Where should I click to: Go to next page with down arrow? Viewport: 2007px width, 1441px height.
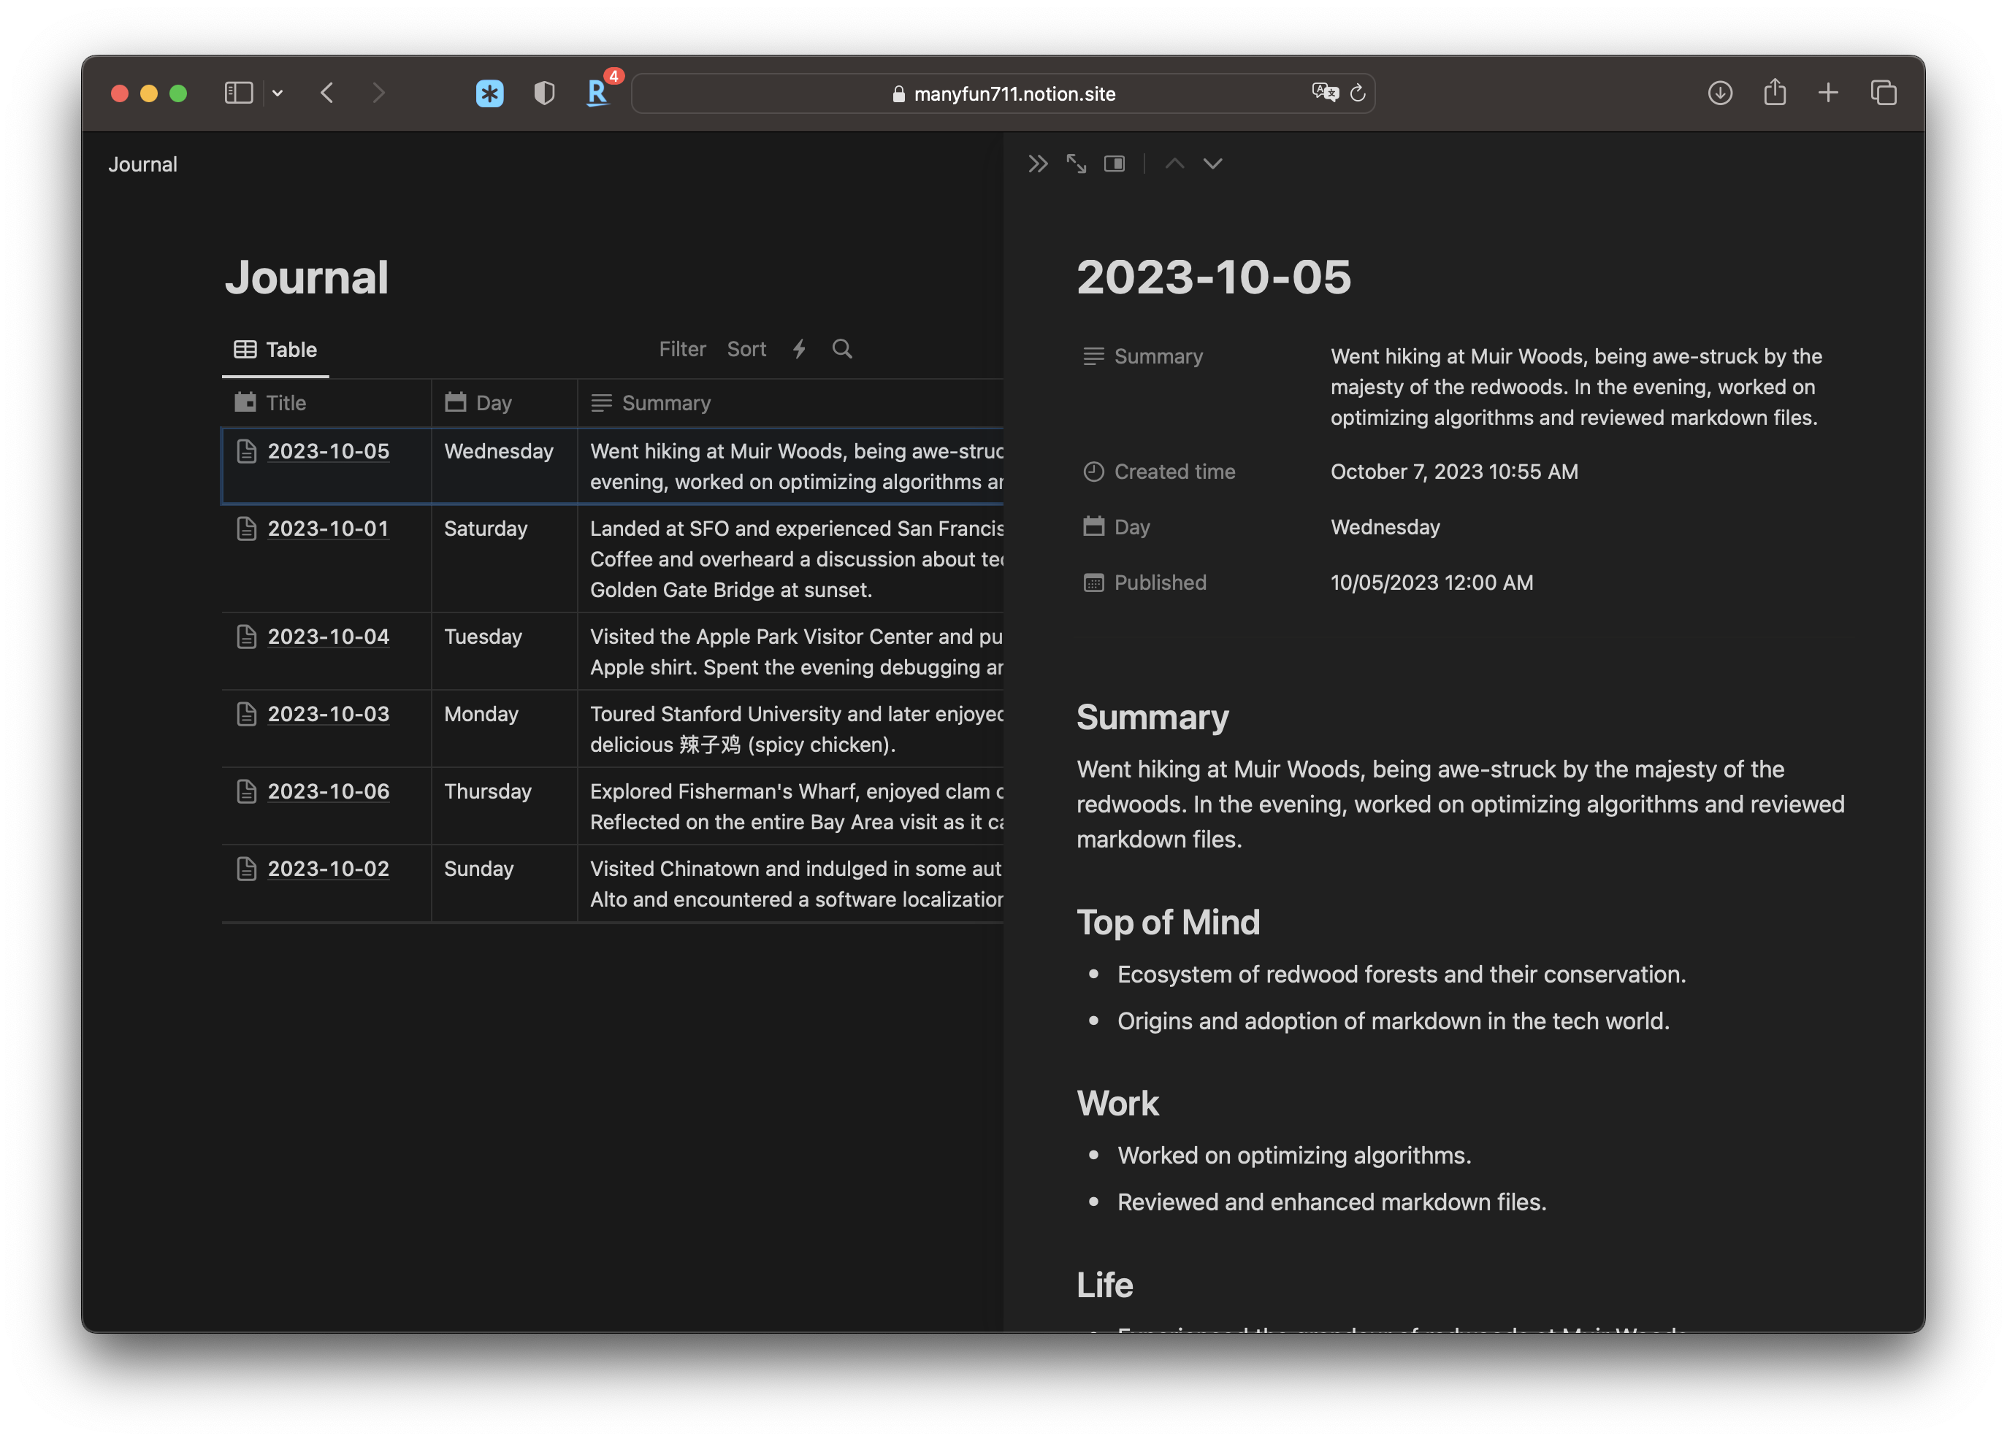(1212, 164)
